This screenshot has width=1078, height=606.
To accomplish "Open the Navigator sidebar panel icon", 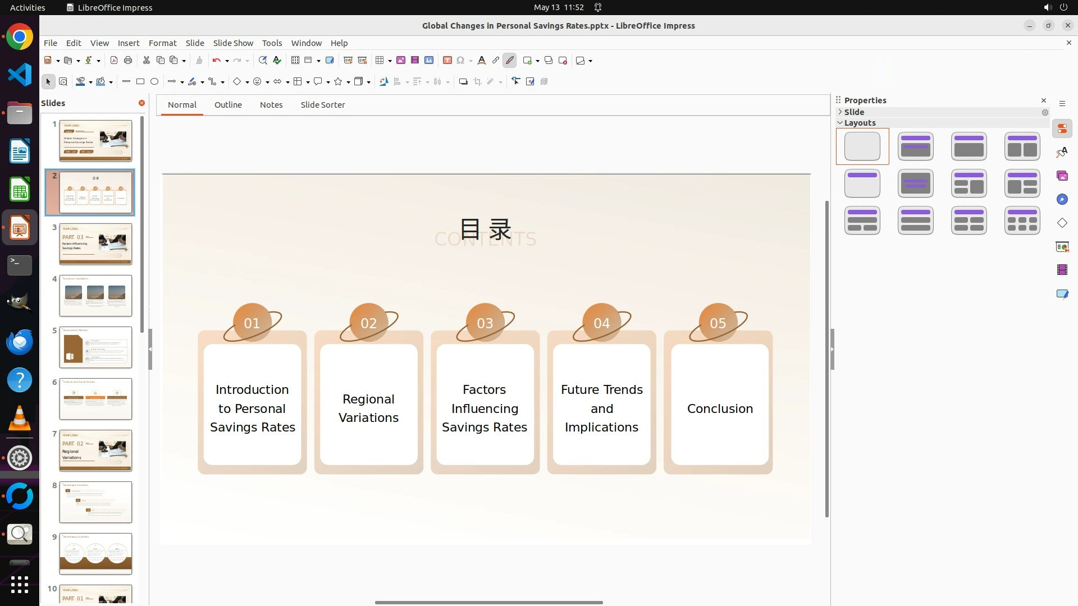I will 1062,200.
